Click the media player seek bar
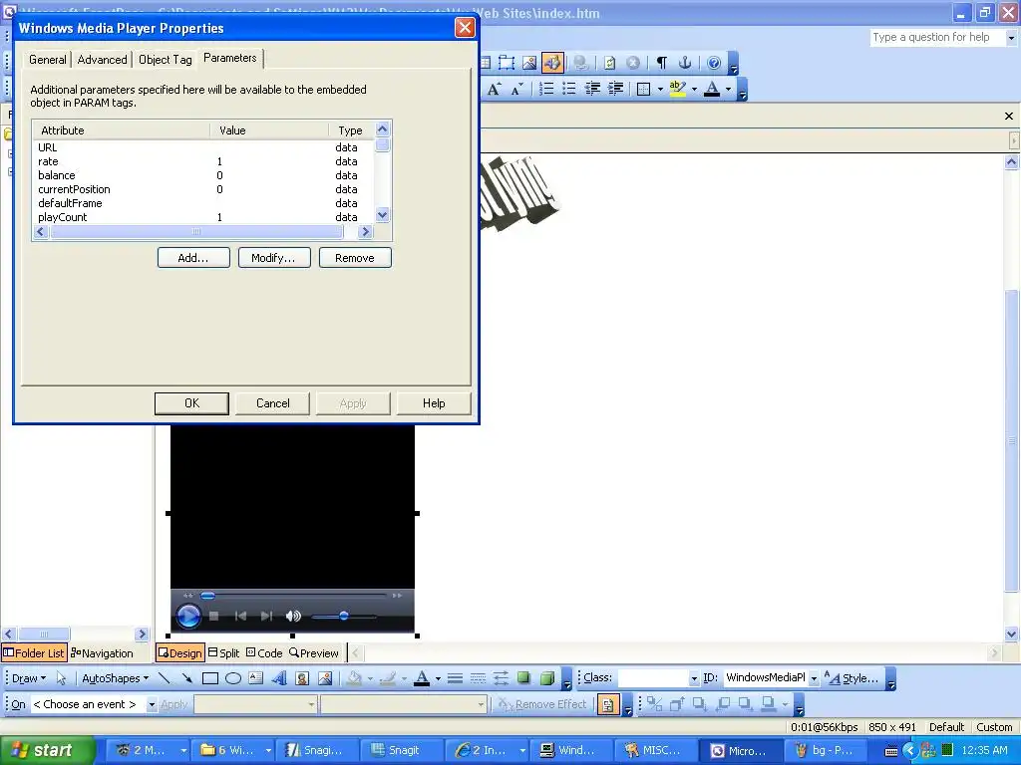1021x765 pixels. click(x=293, y=595)
